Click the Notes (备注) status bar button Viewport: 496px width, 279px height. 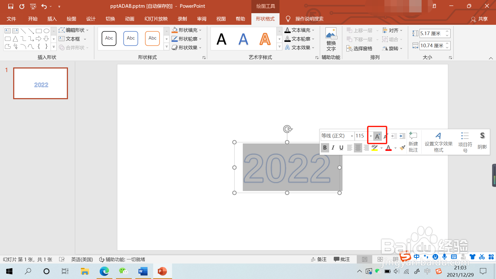(319, 259)
